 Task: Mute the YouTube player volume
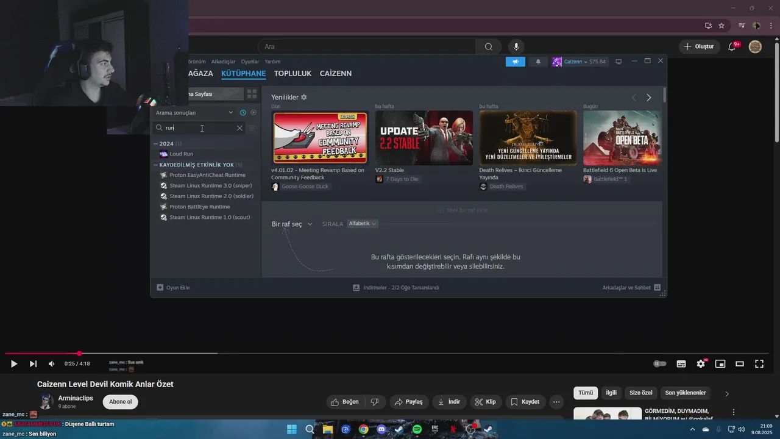click(x=52, y=364)
